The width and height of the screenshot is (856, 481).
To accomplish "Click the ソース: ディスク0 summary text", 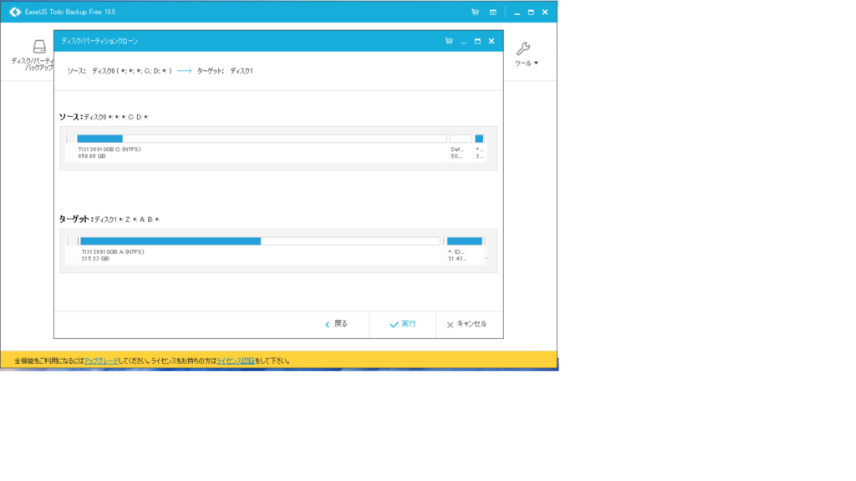I will 120,71.
